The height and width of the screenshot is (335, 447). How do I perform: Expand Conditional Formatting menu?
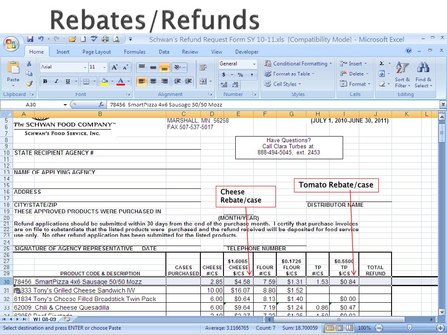point(298,64)
